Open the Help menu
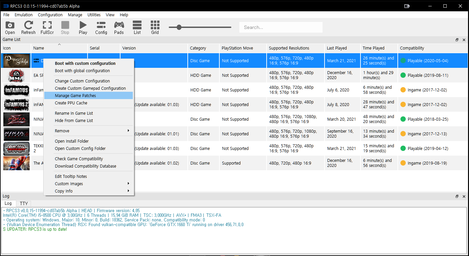Image resolution: width=469 pixels, height=256 pixels. [x=124, y=15]
